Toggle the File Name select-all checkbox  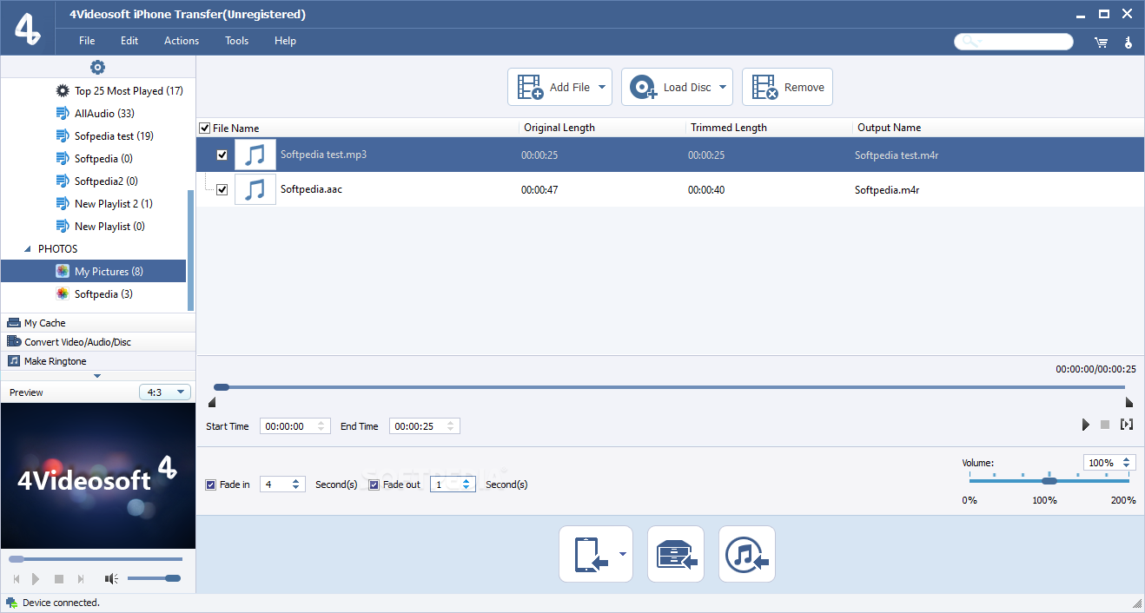click(x=205, y=128)
